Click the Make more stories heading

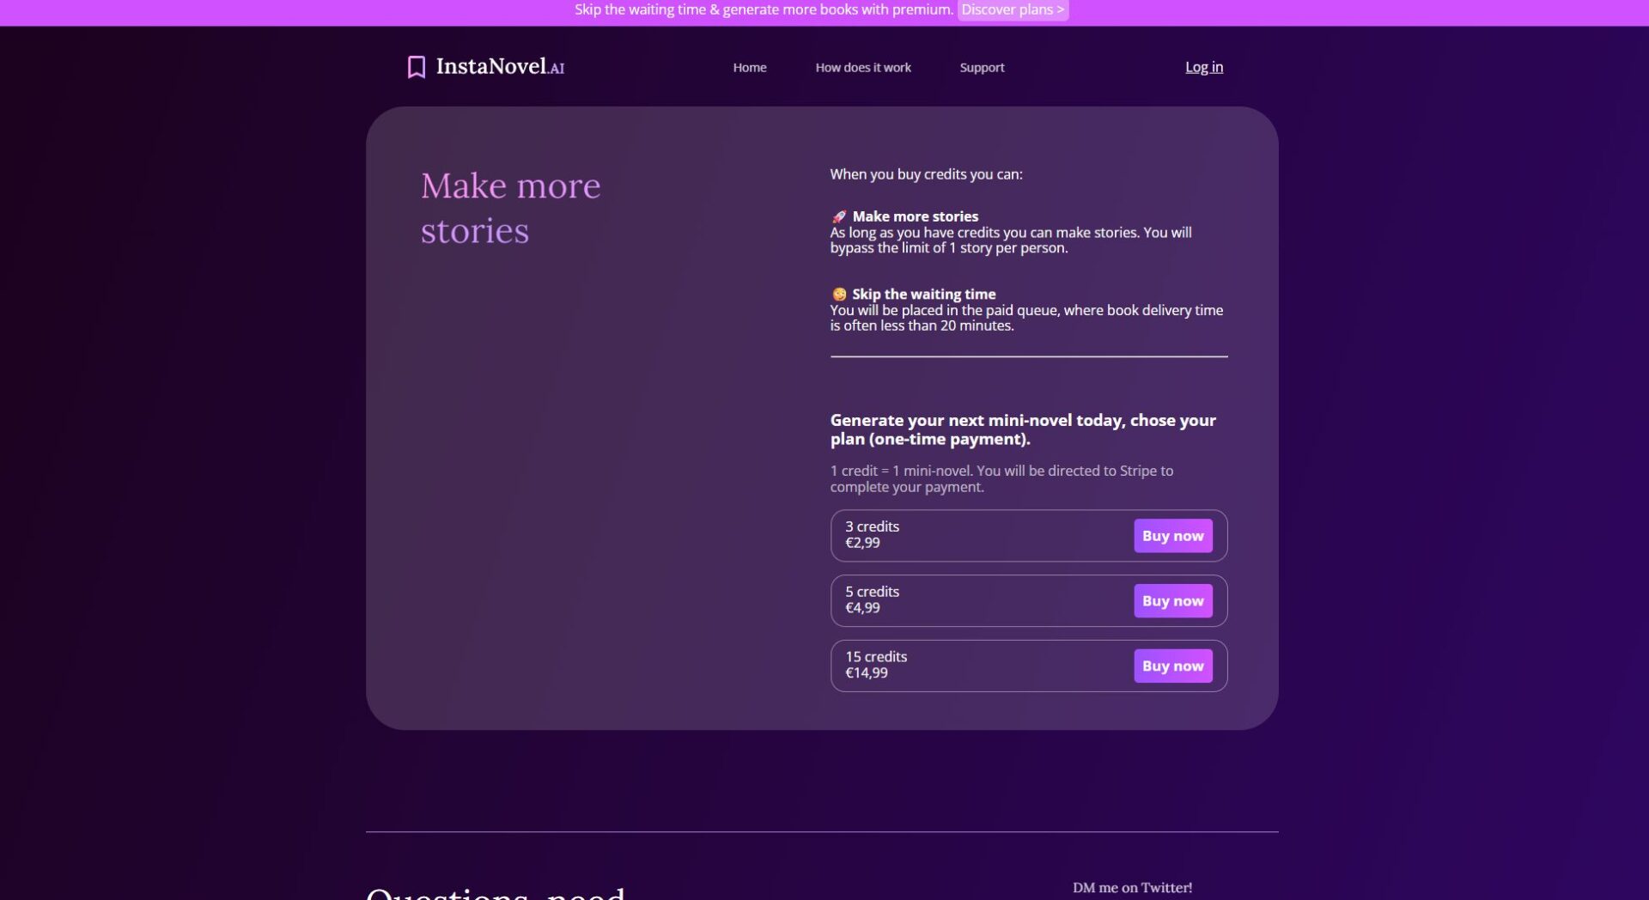pos(510,207)
